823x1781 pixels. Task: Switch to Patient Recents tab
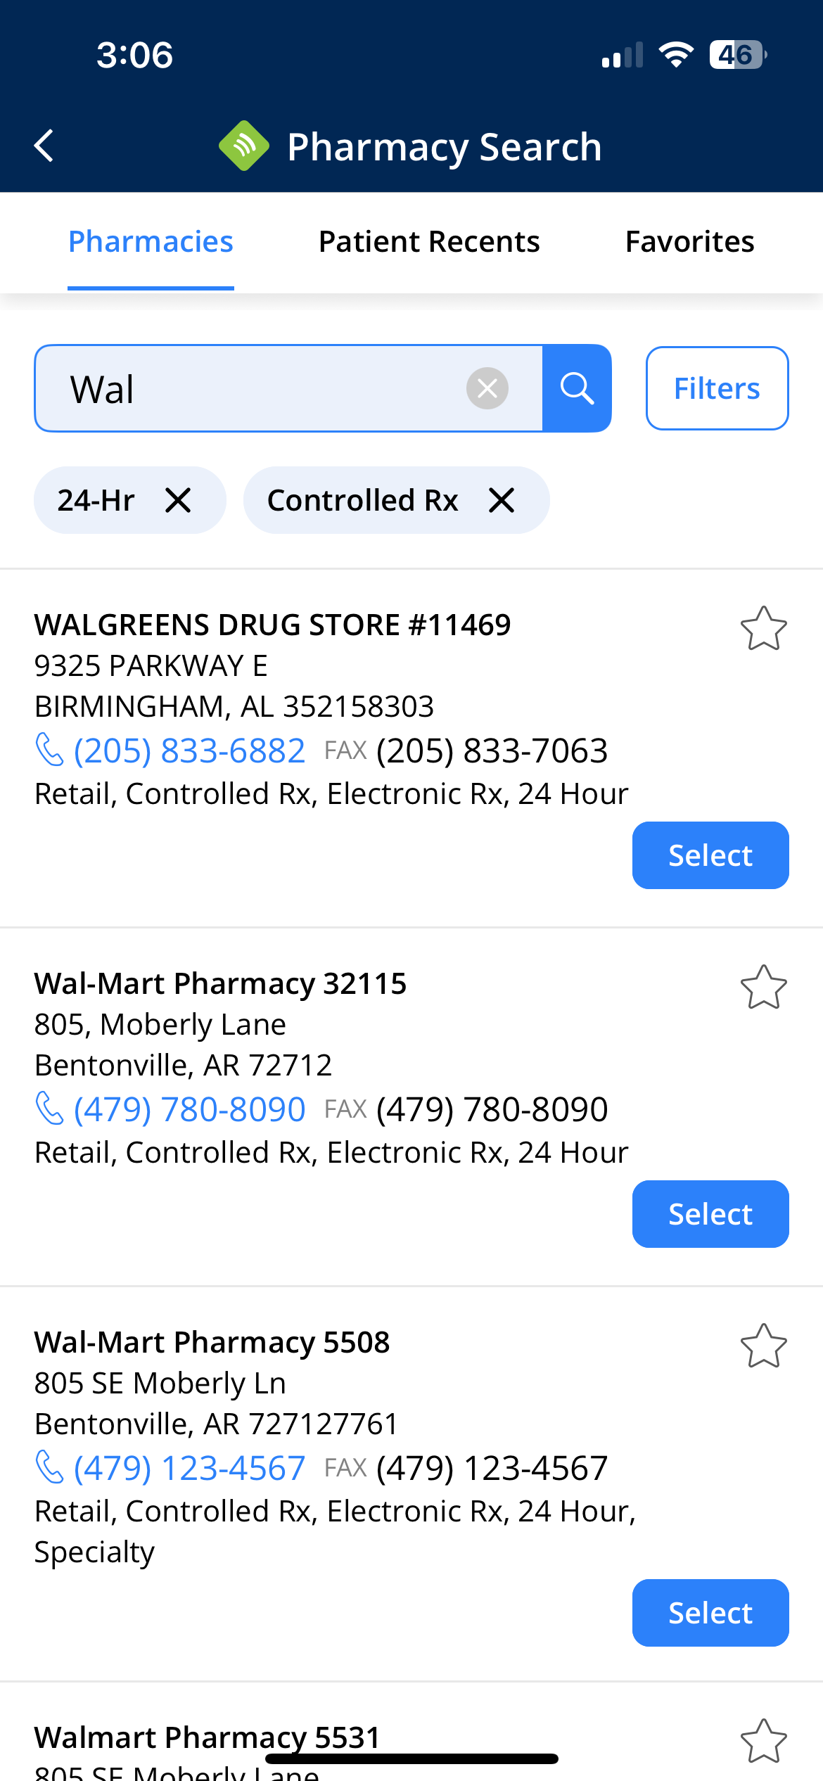pos(429,242)
